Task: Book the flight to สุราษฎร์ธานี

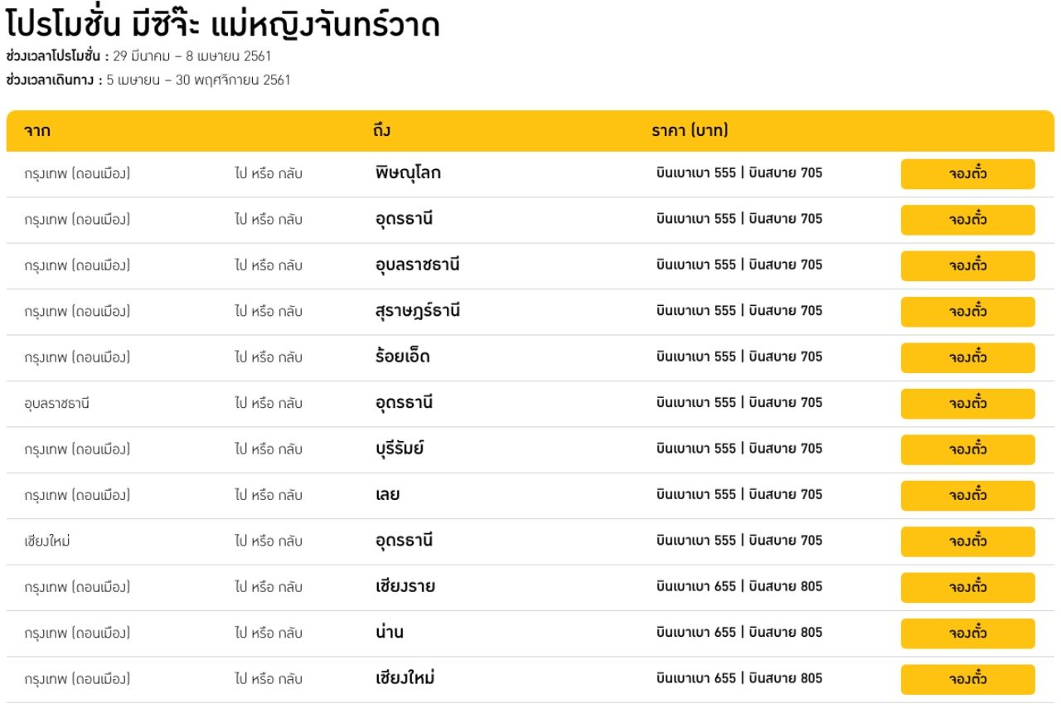Action: click(967, 312)
